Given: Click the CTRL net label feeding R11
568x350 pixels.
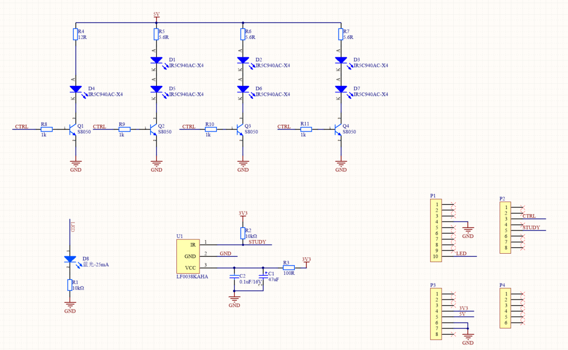Looking at the screenshot, I should click(284, 126).
